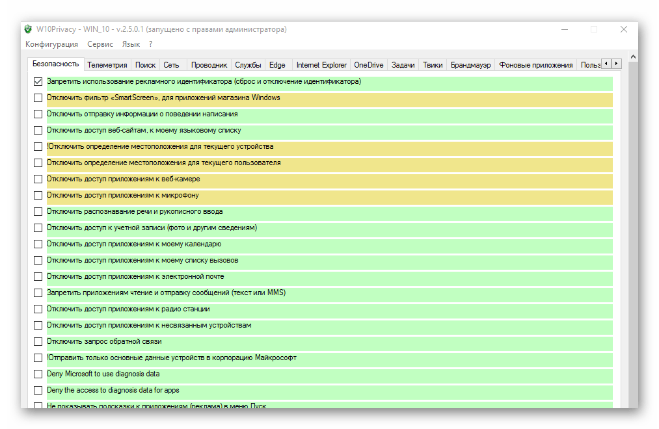
Task: Open the Проводник tab
Action: [209, 65]
